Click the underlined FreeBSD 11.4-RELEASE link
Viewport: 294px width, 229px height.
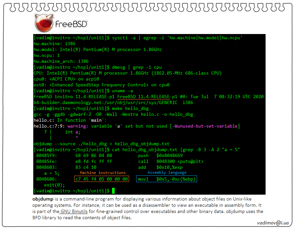click(143, 97)
